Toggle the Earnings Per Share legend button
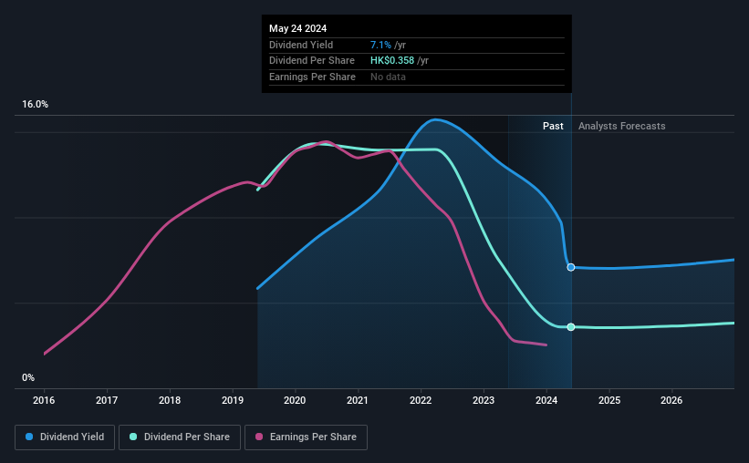Image resolution: width=749 pixels, height=463 pixels. tap(306, 437)
